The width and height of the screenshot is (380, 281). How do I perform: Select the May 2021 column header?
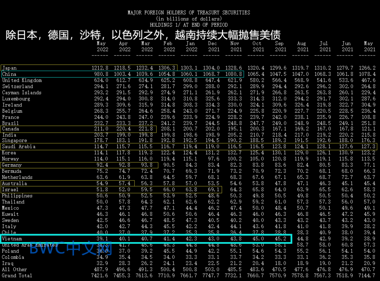(x=369, y=46)
